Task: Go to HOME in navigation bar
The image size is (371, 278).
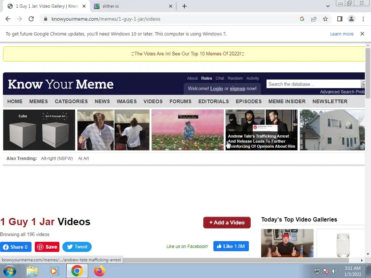Action: click(x=15, y=101)
